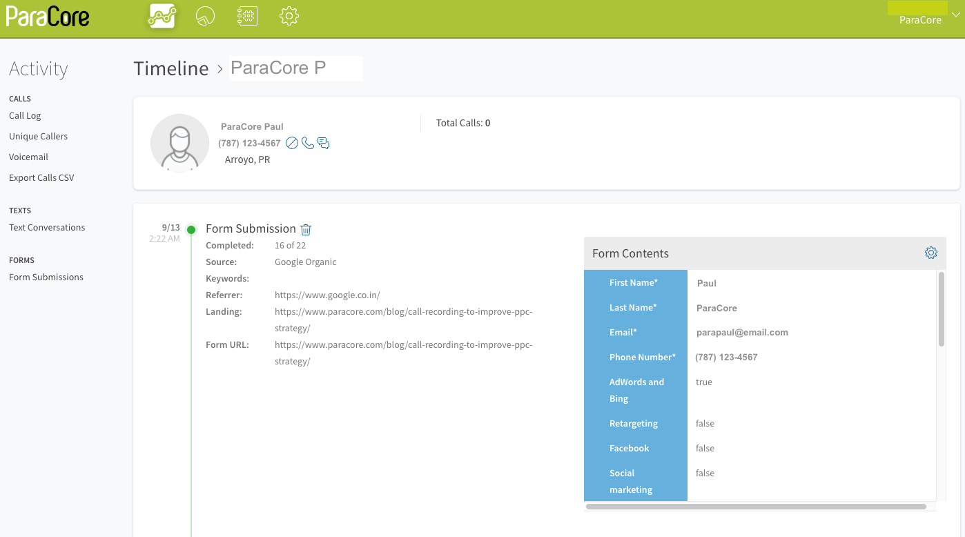Screen dimensions: 965x537
Task: Click the Timeline breadcrumb heading
Action: coord(171,68)
